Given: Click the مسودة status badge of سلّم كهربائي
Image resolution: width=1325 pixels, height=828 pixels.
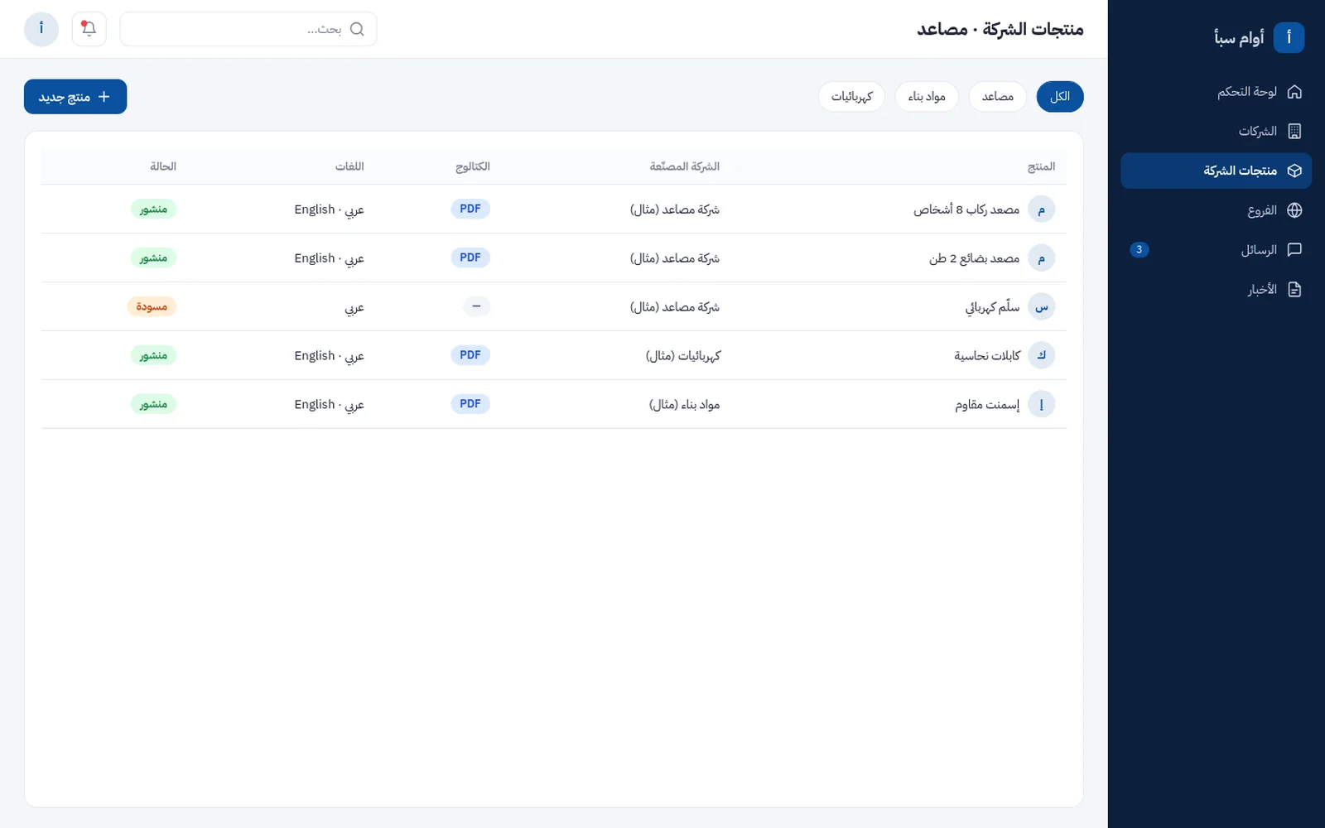Looking at the screenshot, I should (152, 307).
